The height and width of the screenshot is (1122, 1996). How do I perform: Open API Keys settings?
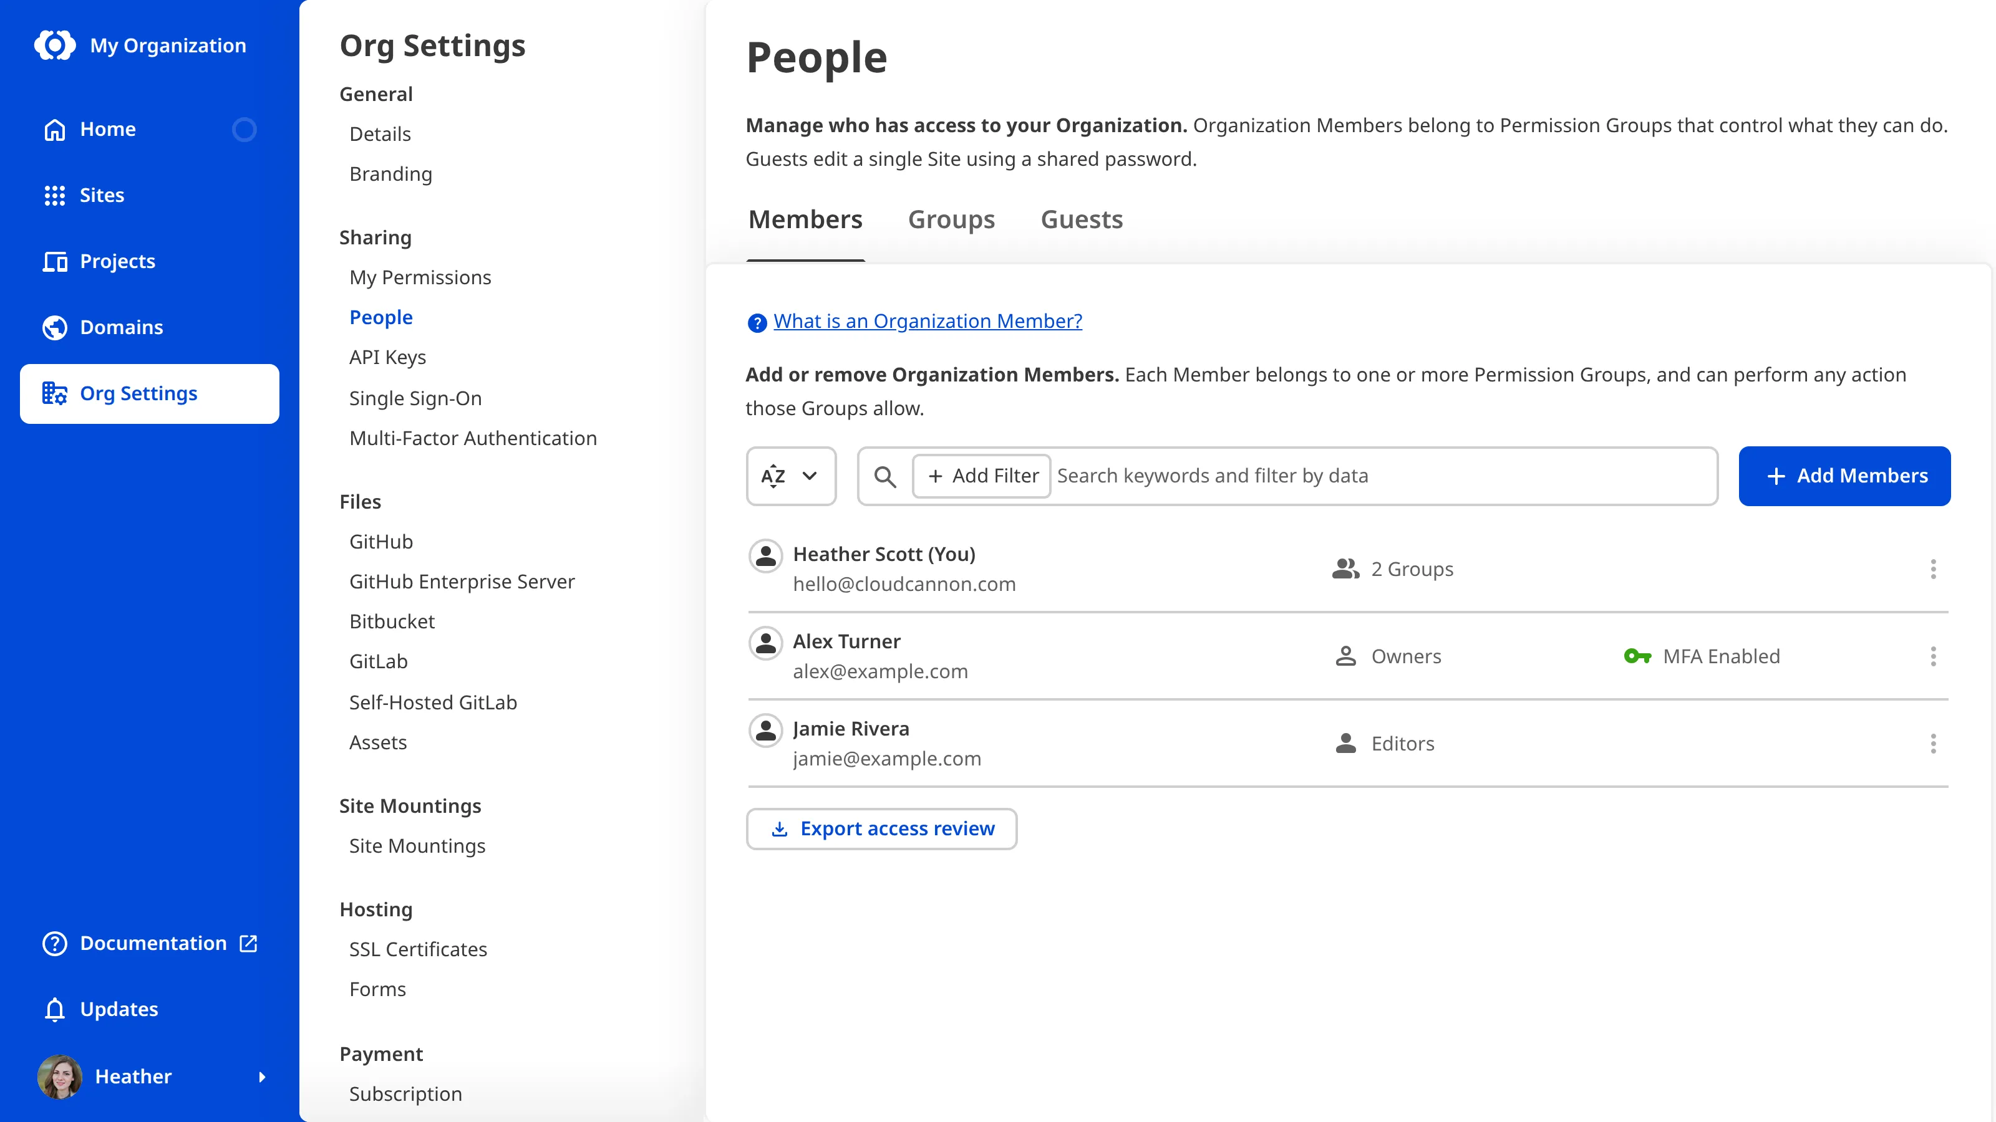[x=387, y=357]
